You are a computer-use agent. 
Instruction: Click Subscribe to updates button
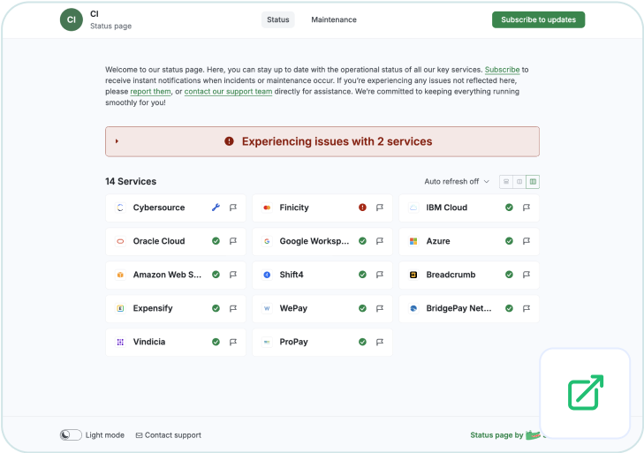pos(538,19)
